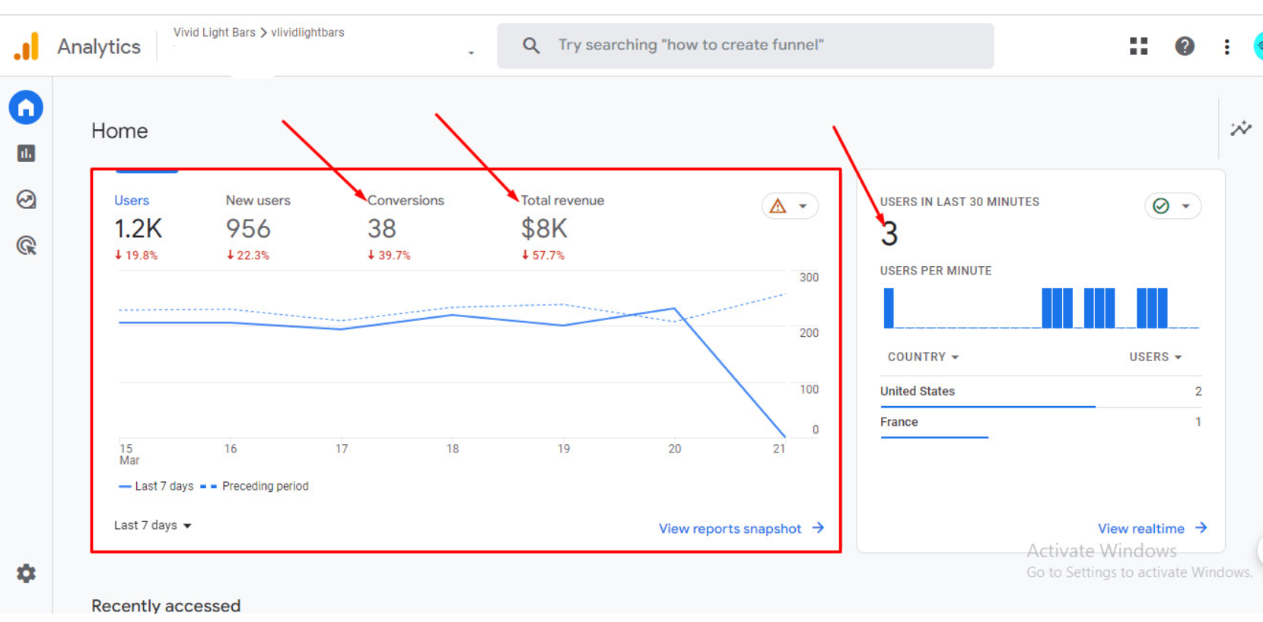Expand the warning data quality dropdown
This screenshot has height=622, width=1263.
[790, 206]
